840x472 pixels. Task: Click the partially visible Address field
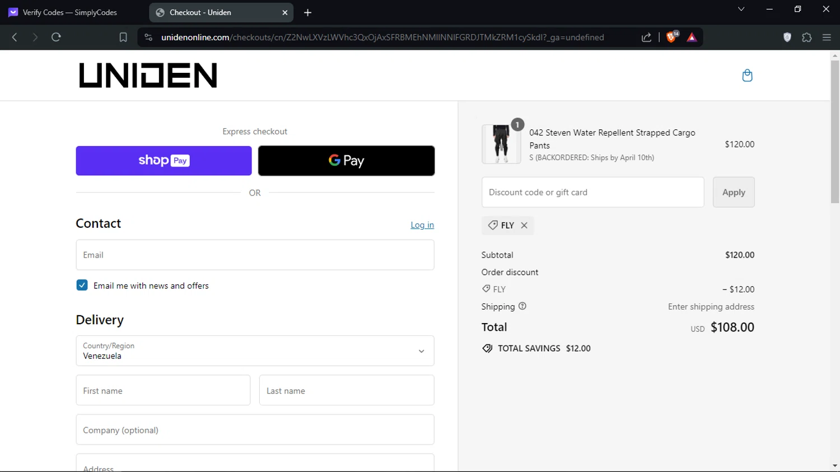255,463
